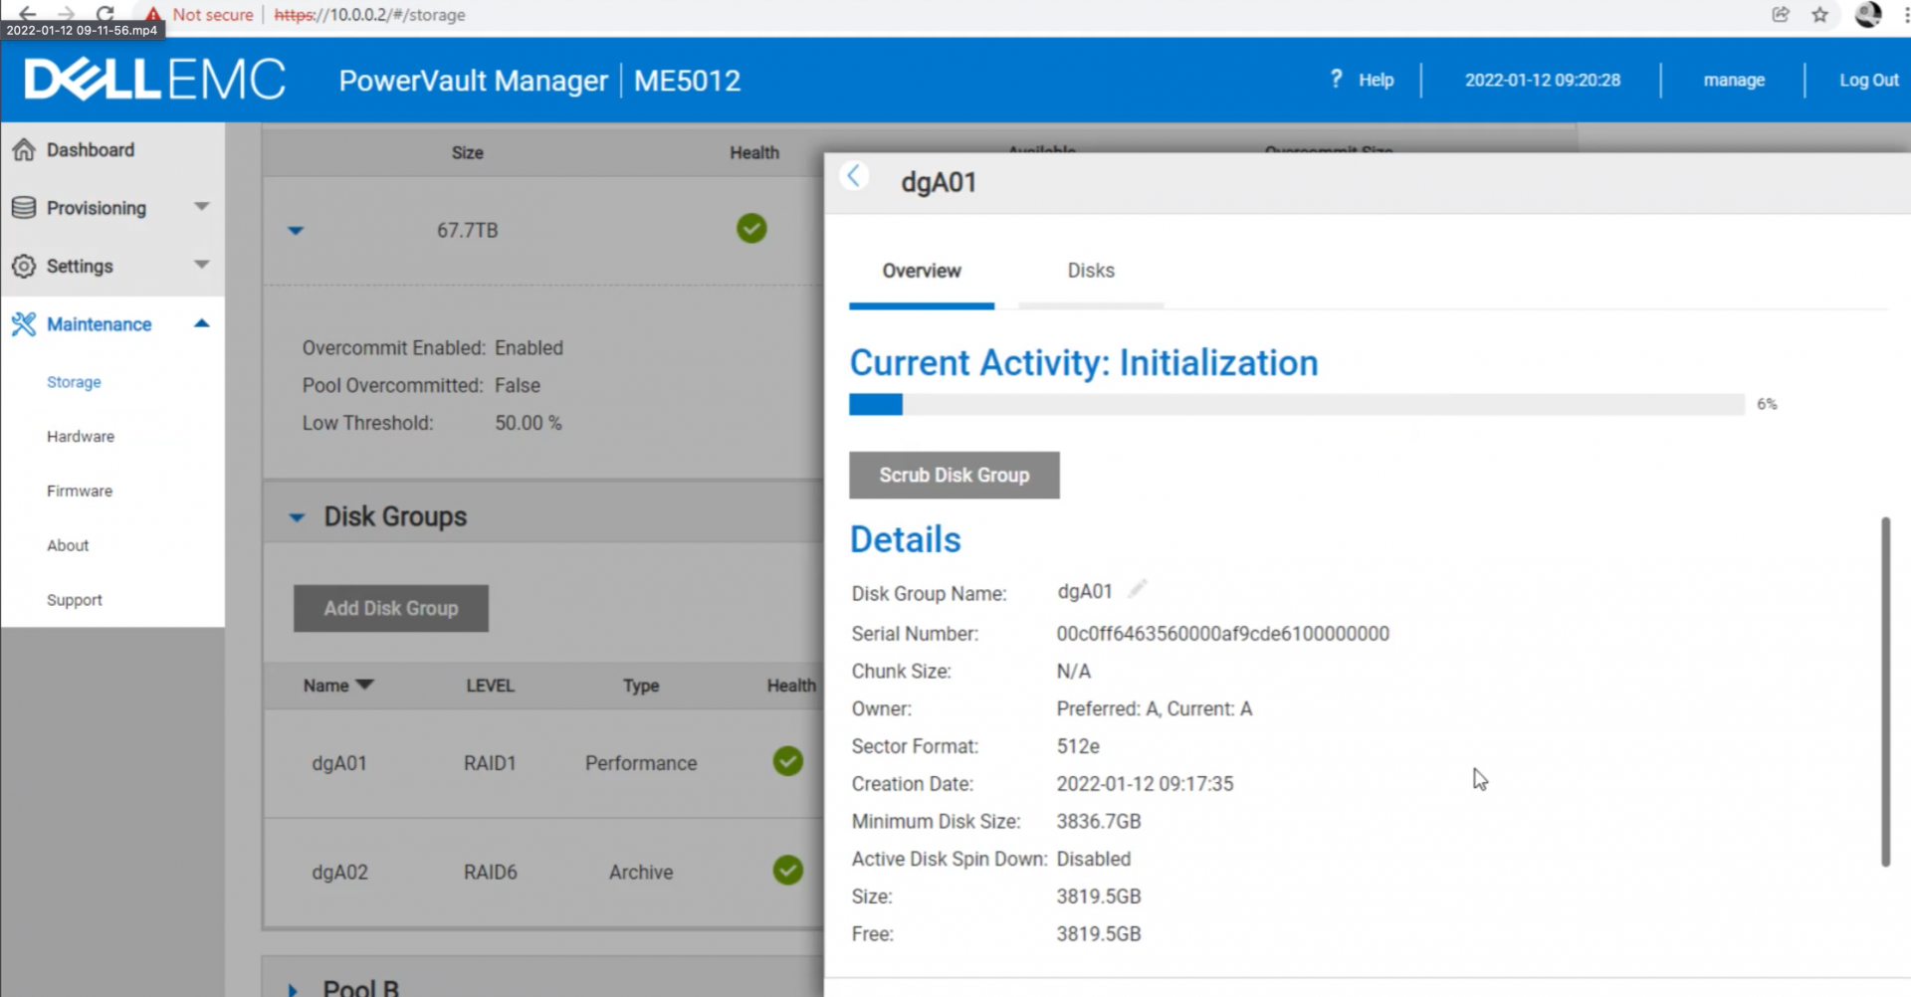Open the Hardware maintenance page
The width and height of the screenshot is (1911, 997).
click(x=81, y=437)
